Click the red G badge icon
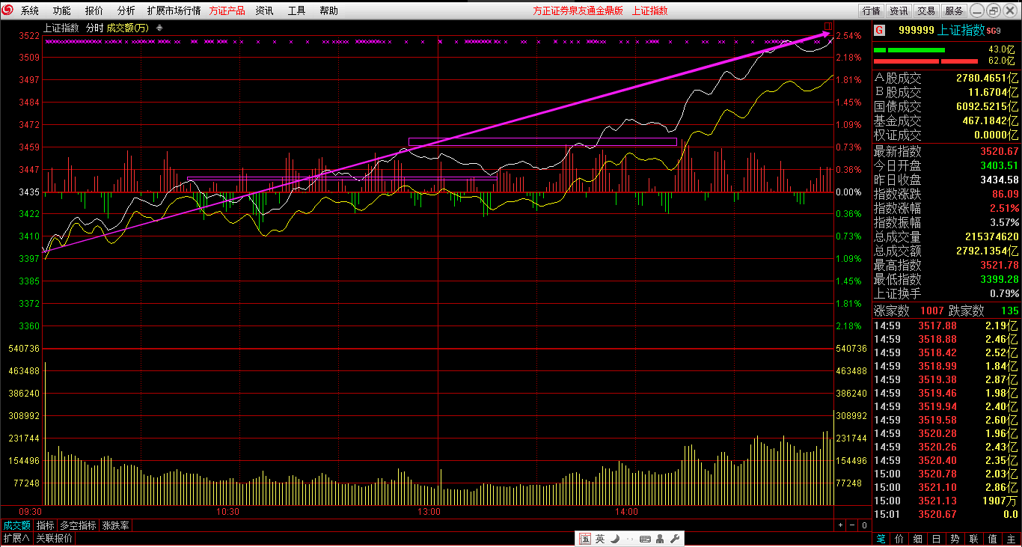Image resolution: width=1022 pixels, height=547 pixels. pos(879,30)
